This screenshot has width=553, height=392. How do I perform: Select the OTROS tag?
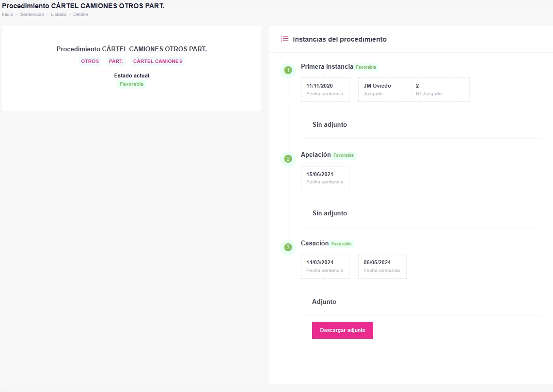tap(90, 61)
